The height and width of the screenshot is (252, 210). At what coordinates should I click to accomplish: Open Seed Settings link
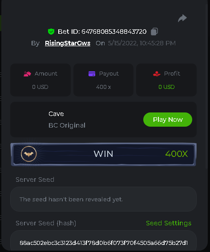pyautogui.click(x=169, y=223)
